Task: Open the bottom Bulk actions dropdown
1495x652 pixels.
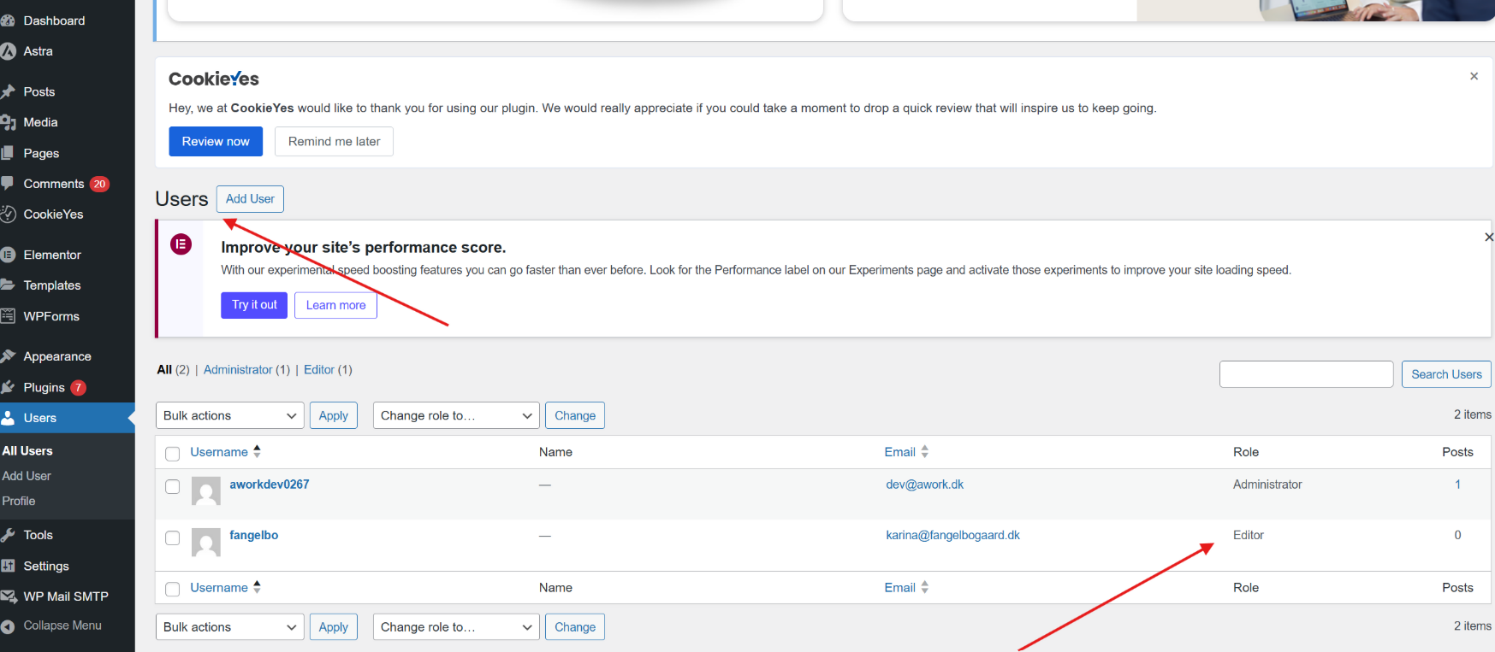Action: 229,627
